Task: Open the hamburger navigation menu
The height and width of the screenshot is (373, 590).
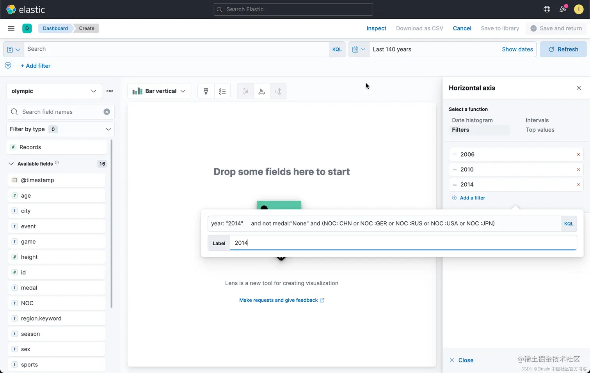Action: pos(11,28)
